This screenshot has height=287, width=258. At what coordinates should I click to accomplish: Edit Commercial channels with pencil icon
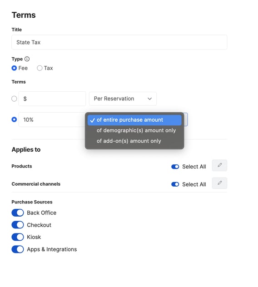pyautogui.click(x=219, y=183)
